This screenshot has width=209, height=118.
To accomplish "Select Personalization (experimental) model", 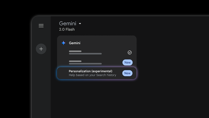I will coord(90,71).
